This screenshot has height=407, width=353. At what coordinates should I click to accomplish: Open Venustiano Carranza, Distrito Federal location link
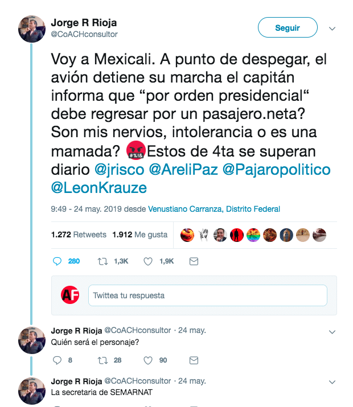coord(214,209)
